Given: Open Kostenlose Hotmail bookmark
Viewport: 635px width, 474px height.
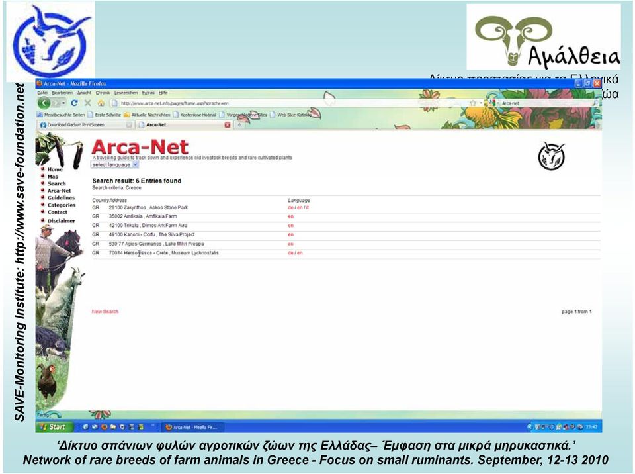Looking at the screenshot, I should (x=194, y=115).
